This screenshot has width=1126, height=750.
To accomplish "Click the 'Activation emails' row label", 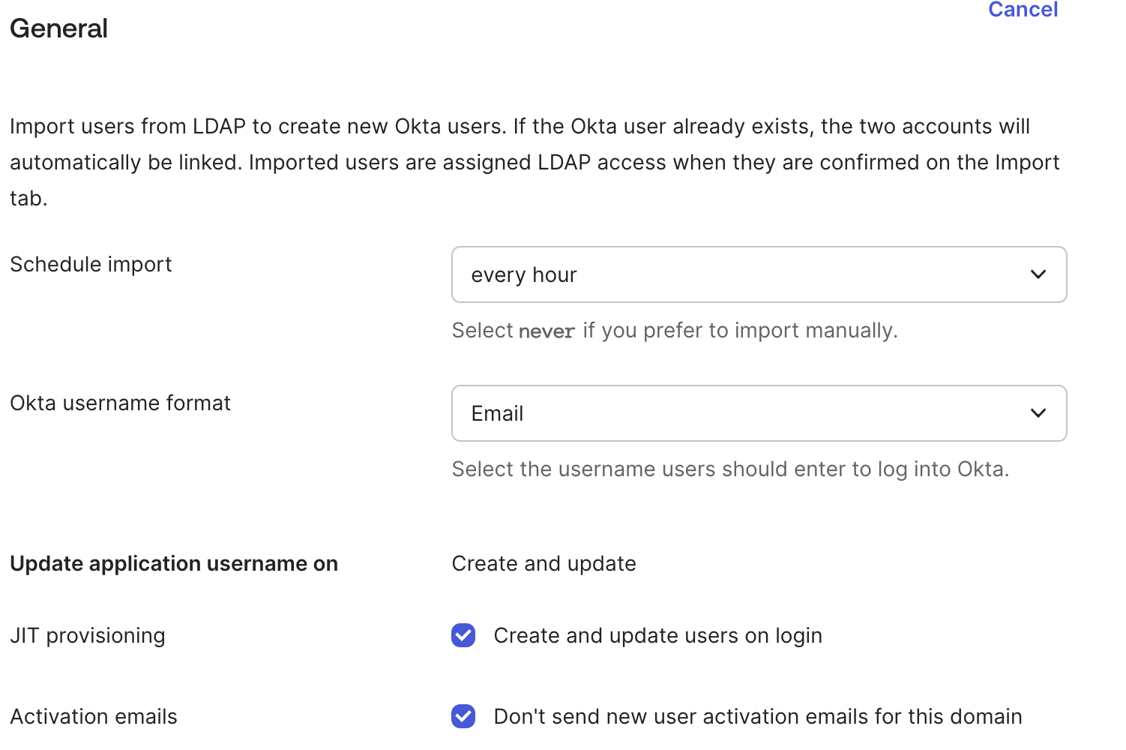I will [x=94, y=716].
